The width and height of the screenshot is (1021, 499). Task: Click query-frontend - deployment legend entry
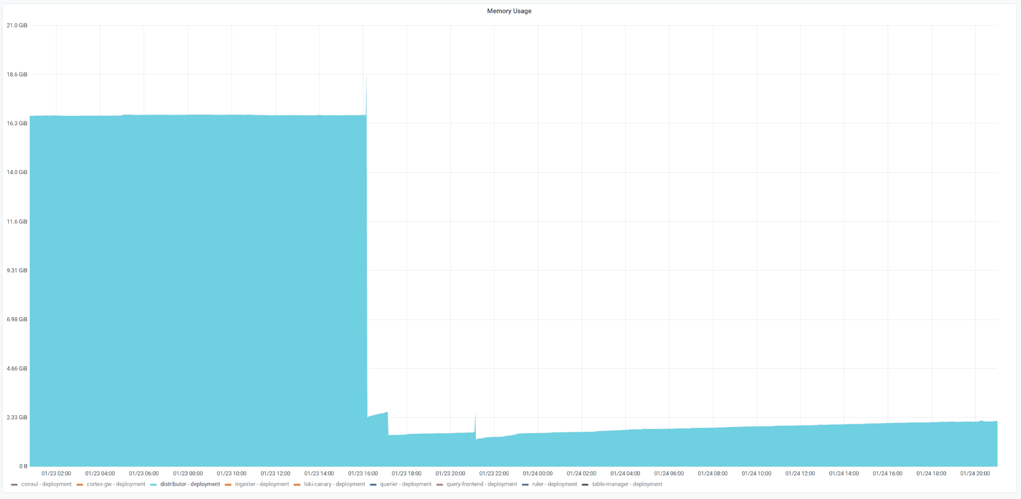click(482, 484)
